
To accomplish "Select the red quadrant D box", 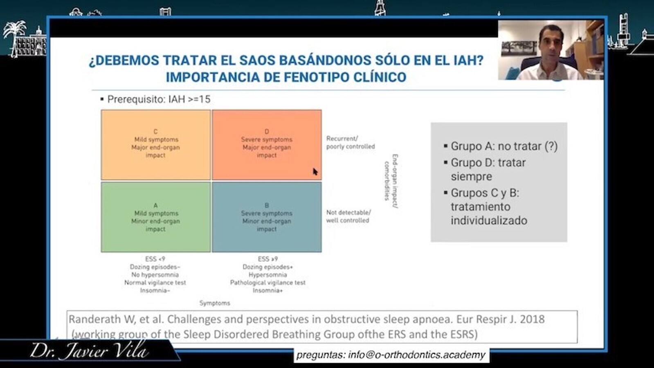I will [x=267, y=145].
